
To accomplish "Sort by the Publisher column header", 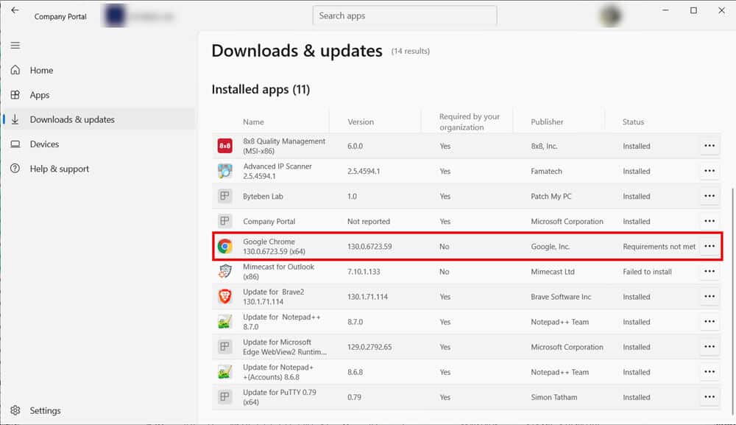I will (547, 122).
